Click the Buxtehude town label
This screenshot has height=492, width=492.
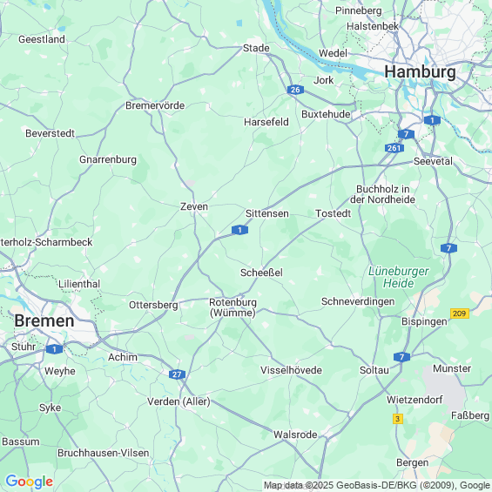pos(326,114)
